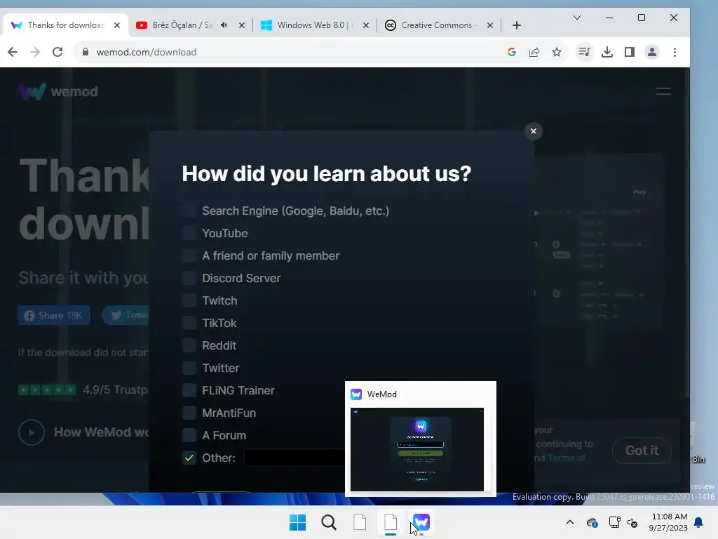Open the browser downloads icon
The height and width of the screenshot is (539, 718).
click(x=607, y=52)
